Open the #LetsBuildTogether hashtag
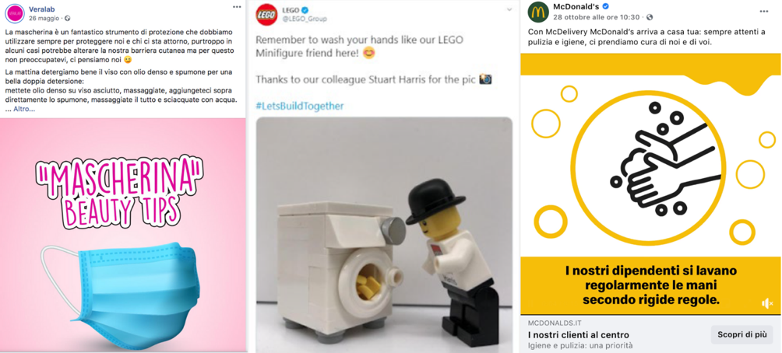This screenshot has width=782, height=353. click(299, 106)
